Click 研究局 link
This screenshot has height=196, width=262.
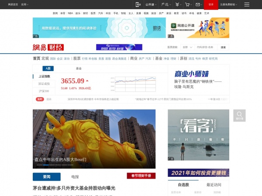[213, 59]
